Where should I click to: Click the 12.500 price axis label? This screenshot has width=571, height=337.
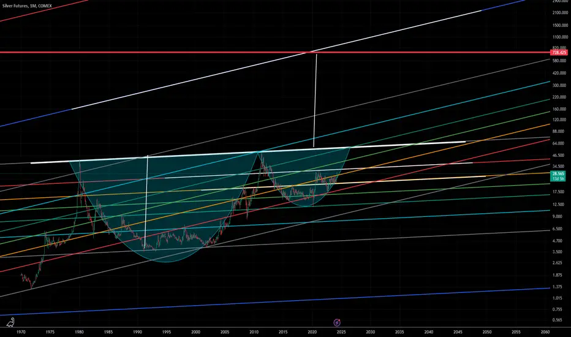(558, 205)
